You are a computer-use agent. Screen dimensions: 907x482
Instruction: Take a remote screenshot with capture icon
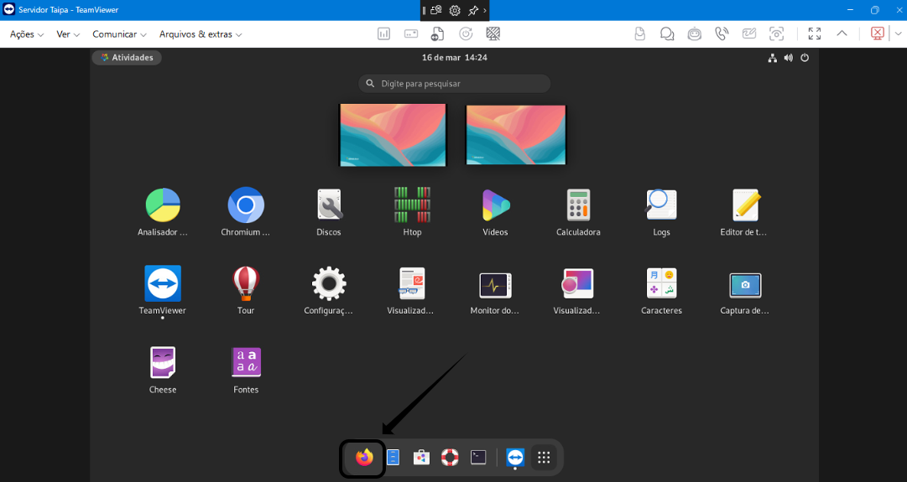[776, 34]
